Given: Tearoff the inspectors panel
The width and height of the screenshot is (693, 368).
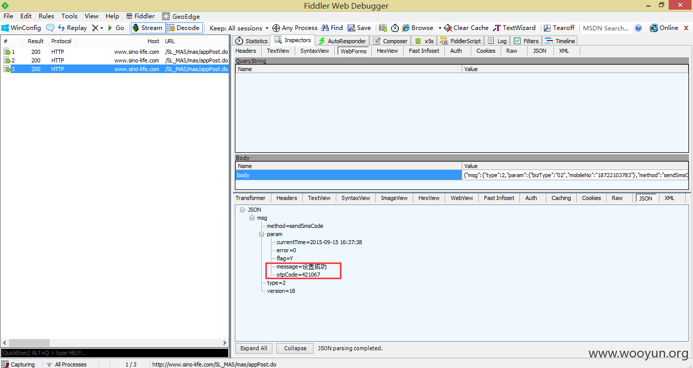Looking at the screenshot, I should 559,28.
